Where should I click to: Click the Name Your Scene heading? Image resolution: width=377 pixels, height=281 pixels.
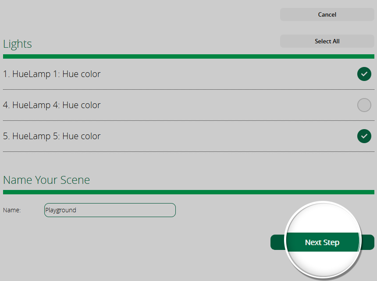[x=46, y=180]
